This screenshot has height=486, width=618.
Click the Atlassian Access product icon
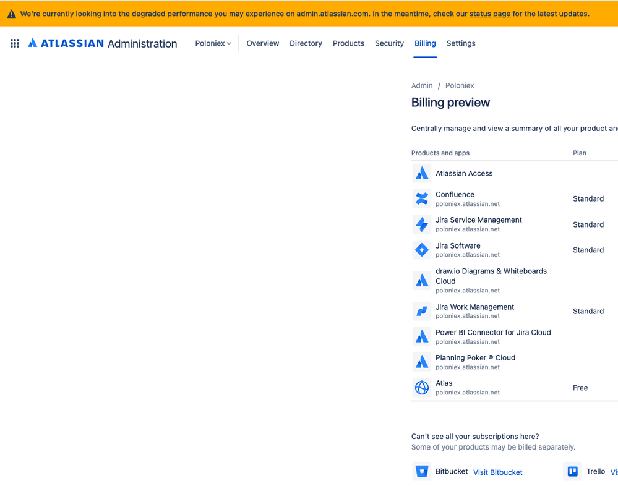click(x=422, y=173)
